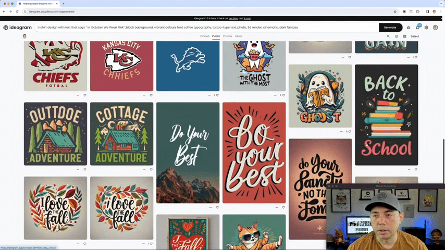Like the ghost reading book design
Image resolution: width=445 pixels, height=250 pixels.
(350, 132)
